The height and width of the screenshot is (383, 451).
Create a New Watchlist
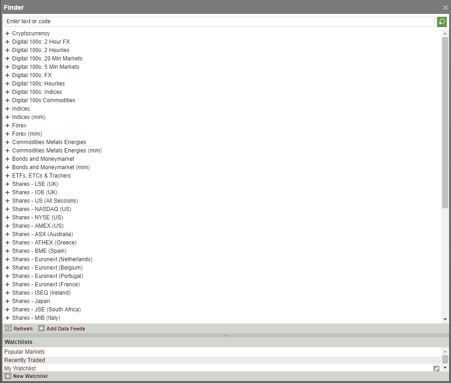(x=30, y=376)
